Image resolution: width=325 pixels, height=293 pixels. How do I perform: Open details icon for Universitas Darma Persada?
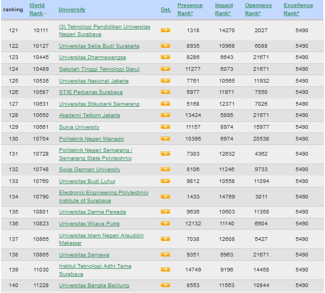tap(165, 211)
